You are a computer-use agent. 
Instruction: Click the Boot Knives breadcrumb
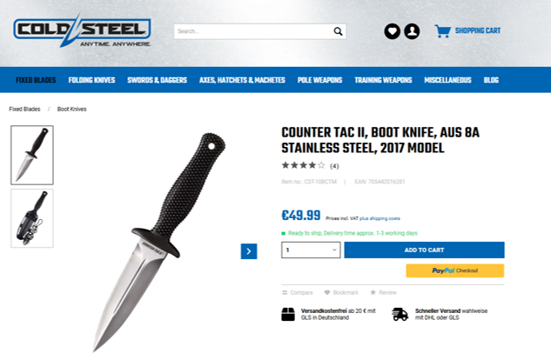click(x=71, y=109)
